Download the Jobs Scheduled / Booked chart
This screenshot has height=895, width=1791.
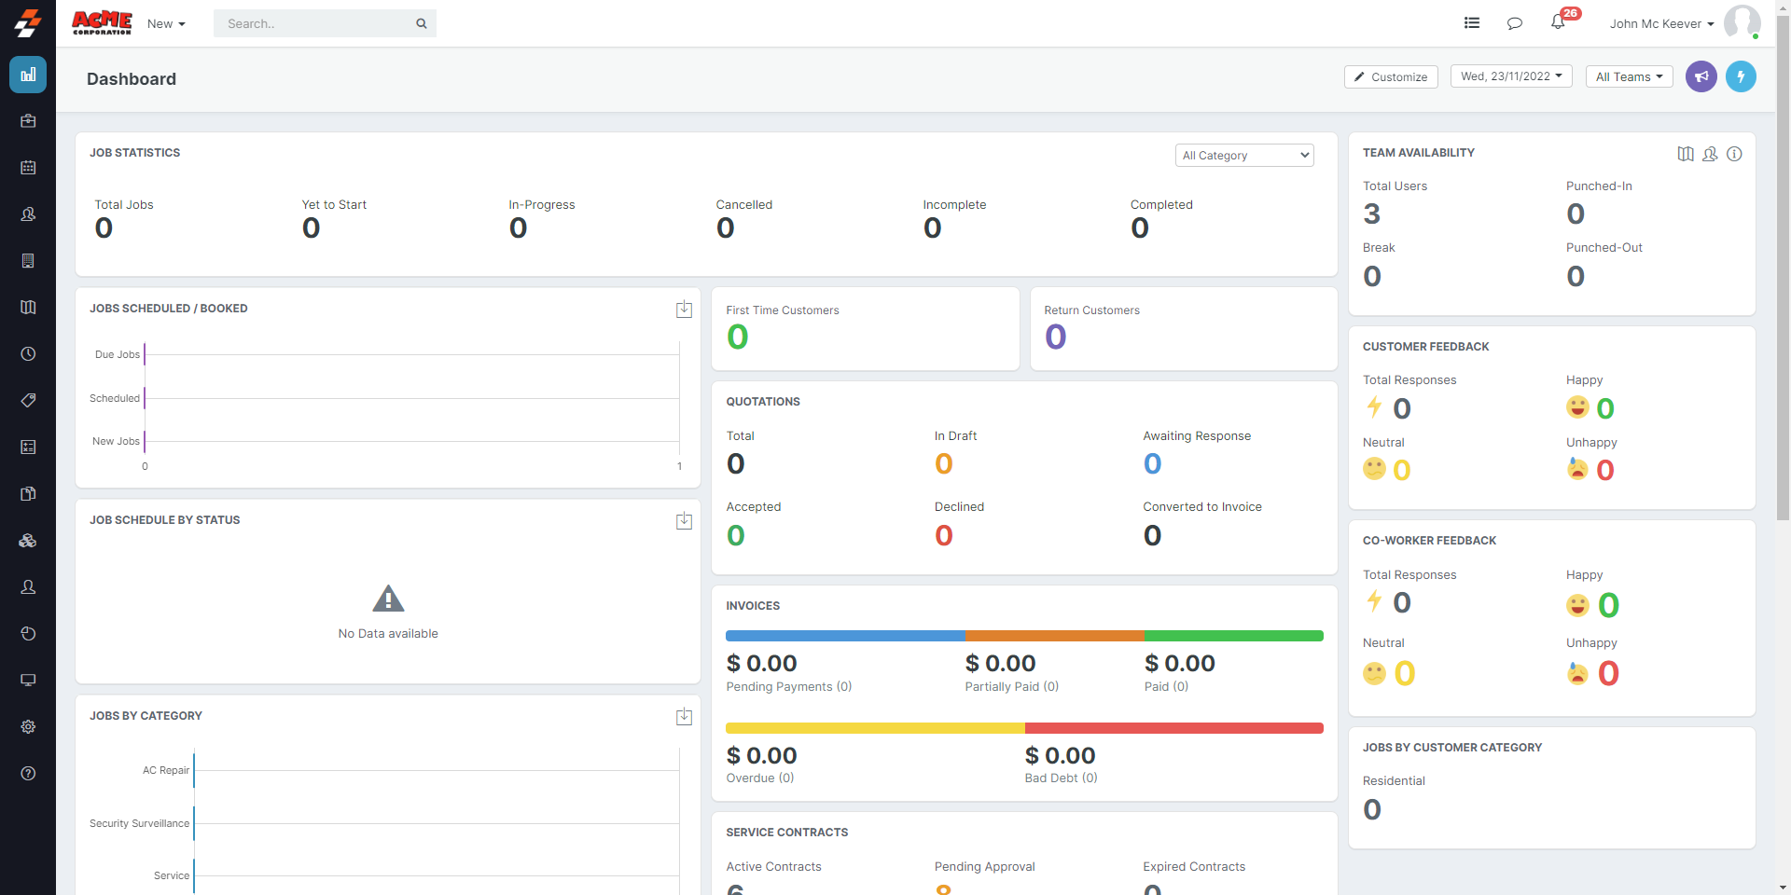click(684, 310)
